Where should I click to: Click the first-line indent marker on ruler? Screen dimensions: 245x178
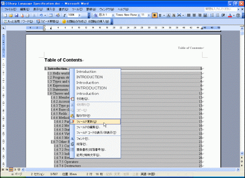(44, 26)
